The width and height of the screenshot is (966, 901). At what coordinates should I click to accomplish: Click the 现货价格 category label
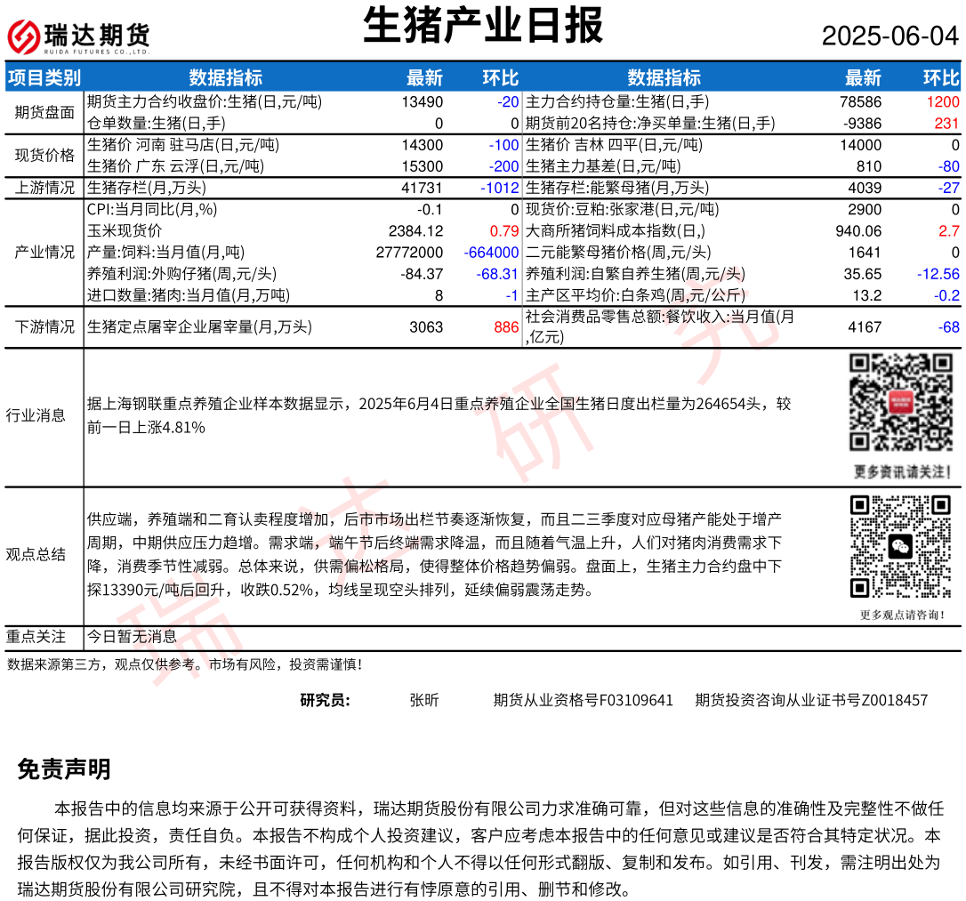tap(44, 156)
